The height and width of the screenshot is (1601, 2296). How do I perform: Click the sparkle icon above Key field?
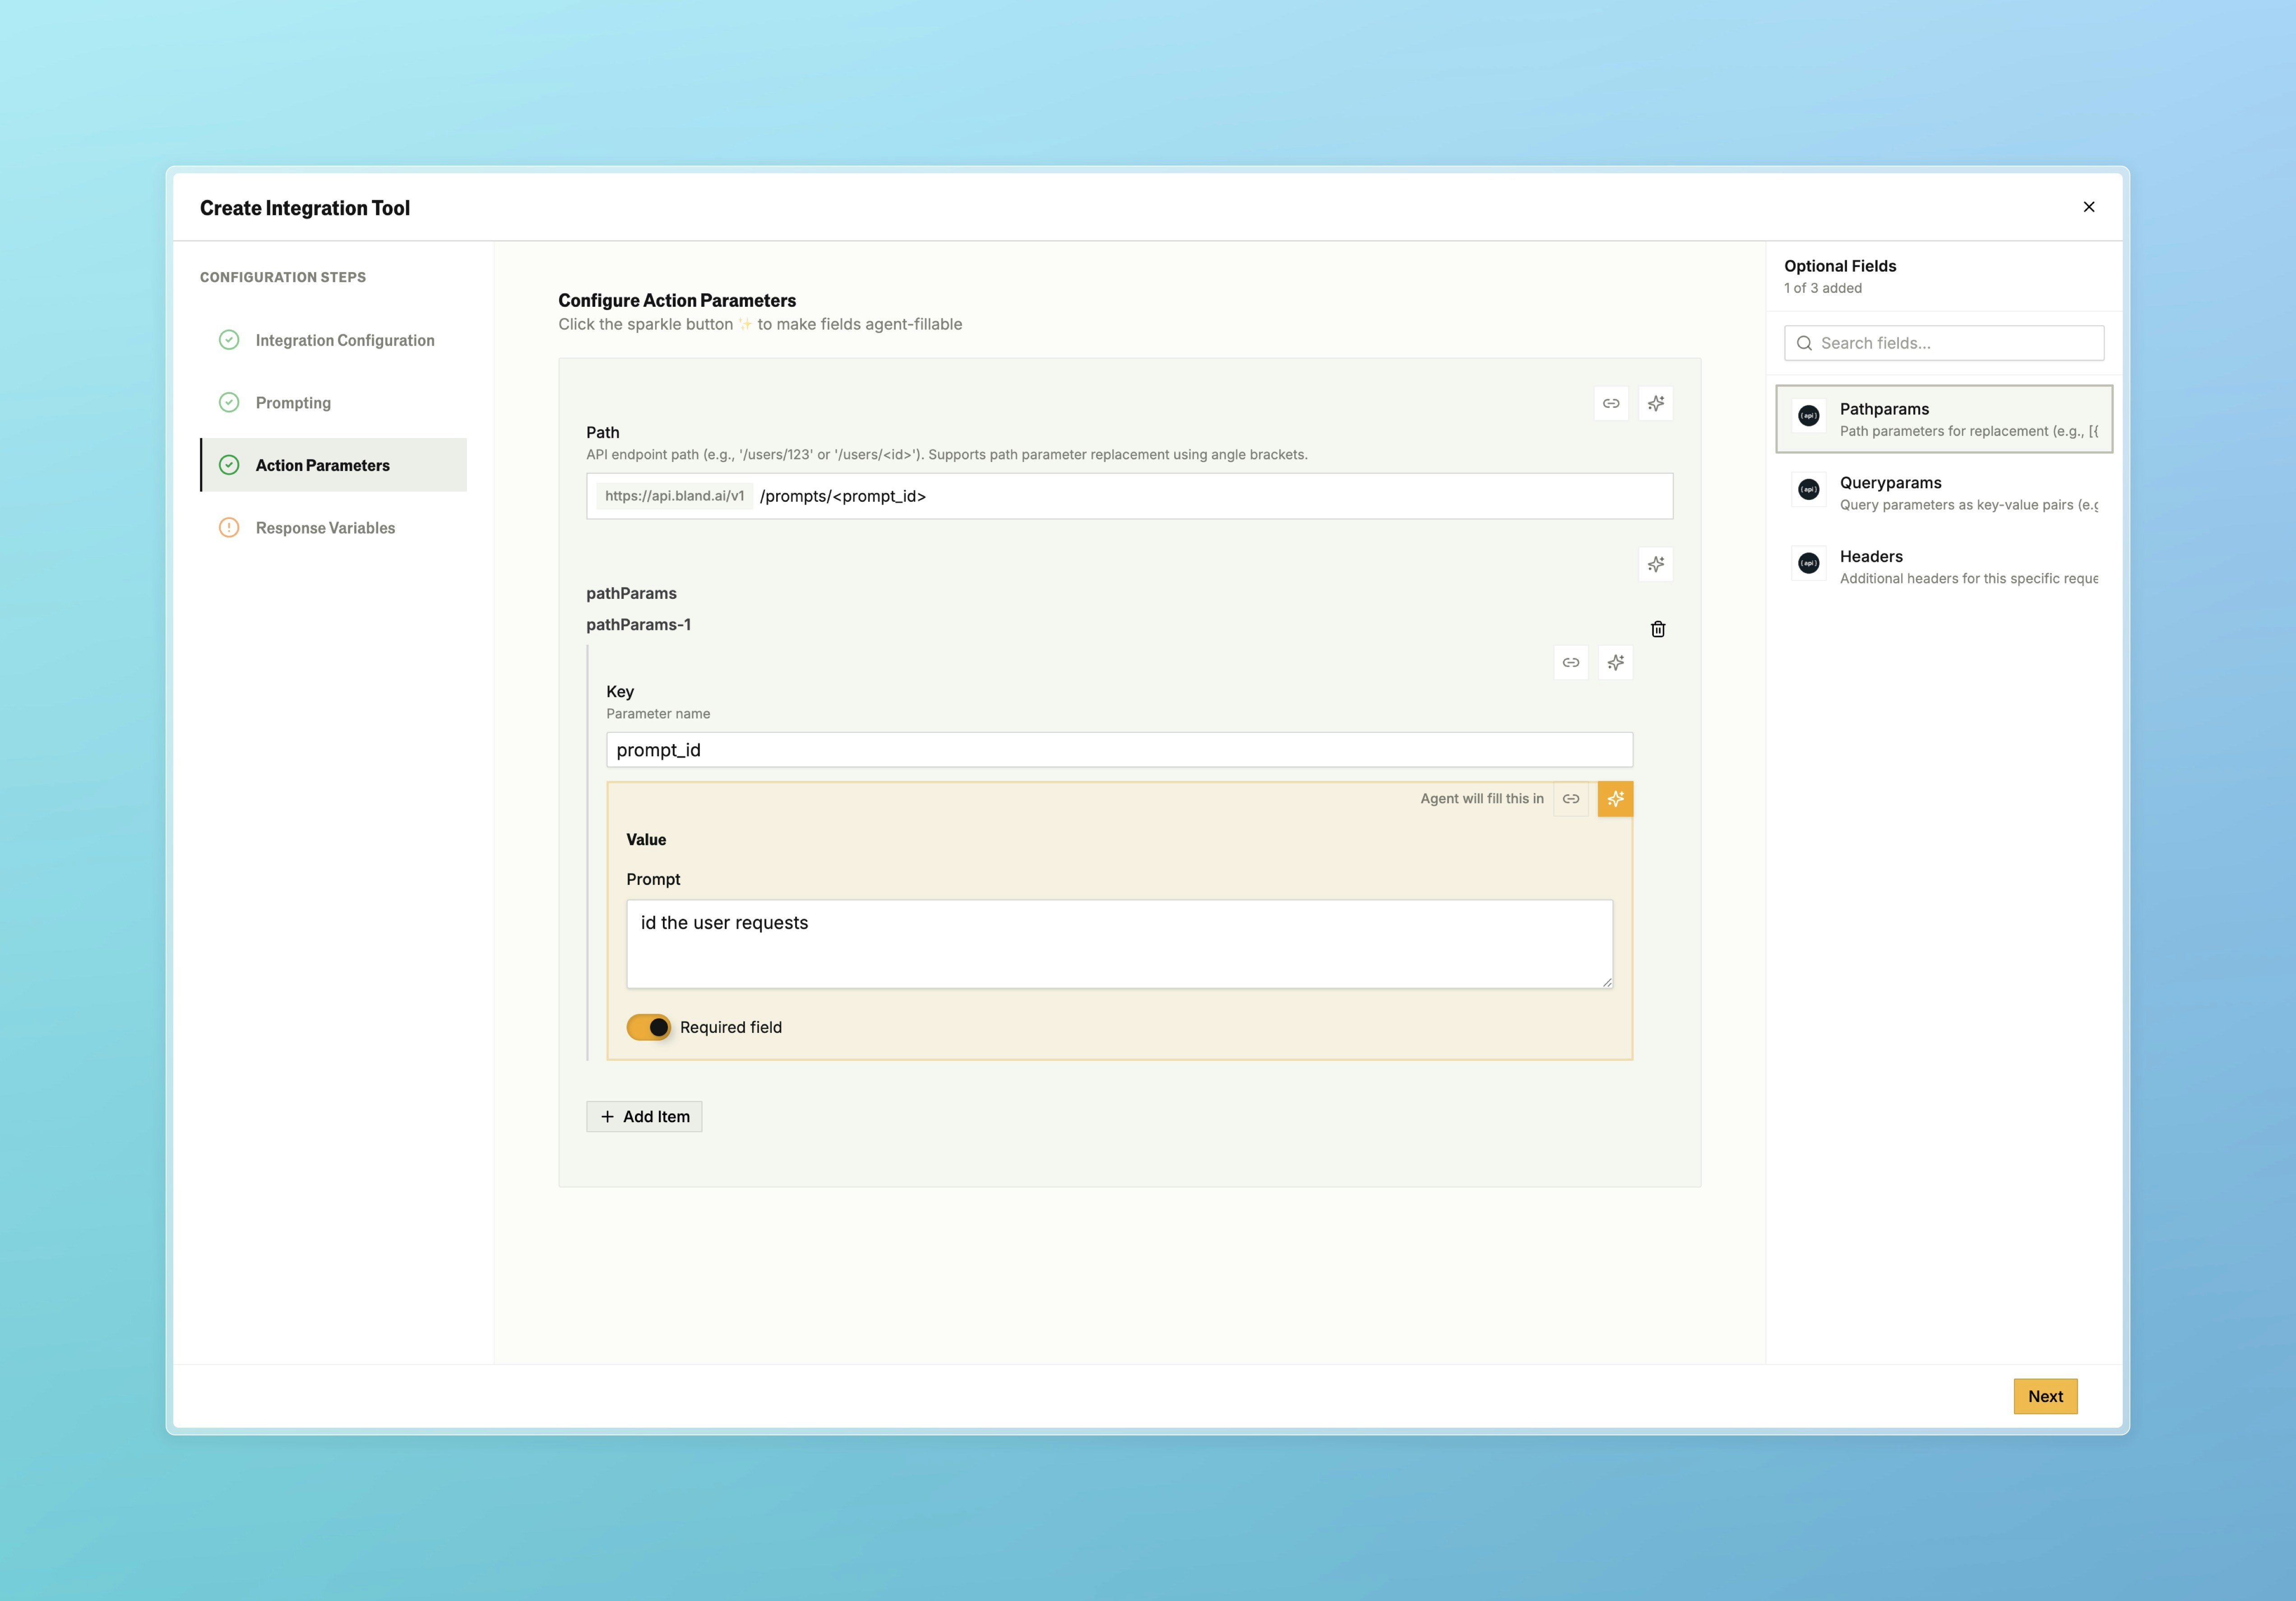1616,663
